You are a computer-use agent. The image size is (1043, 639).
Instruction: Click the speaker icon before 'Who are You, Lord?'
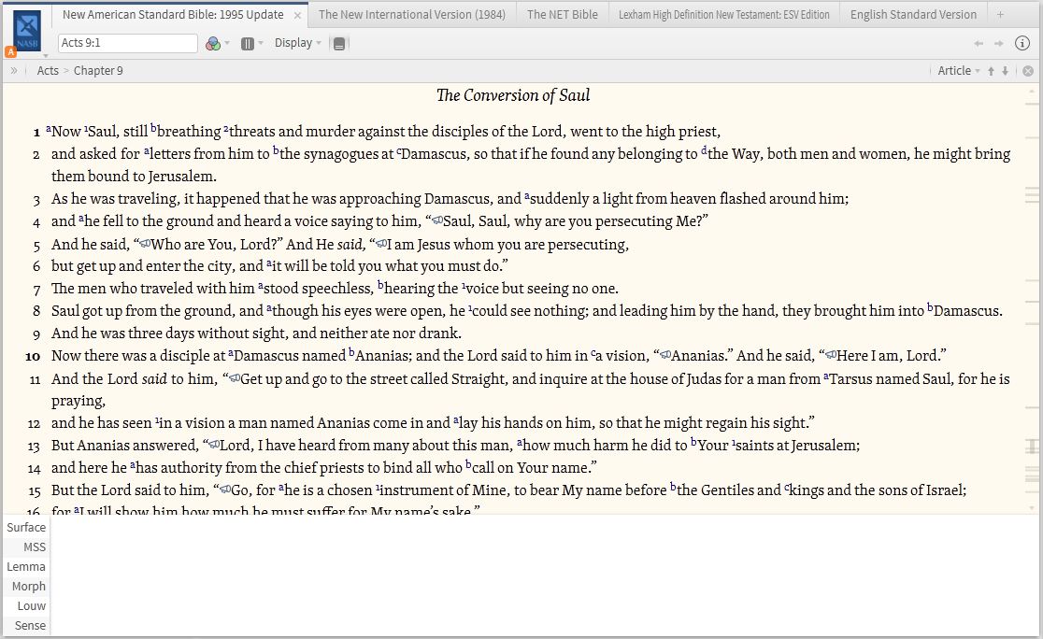tap(145, 244)
